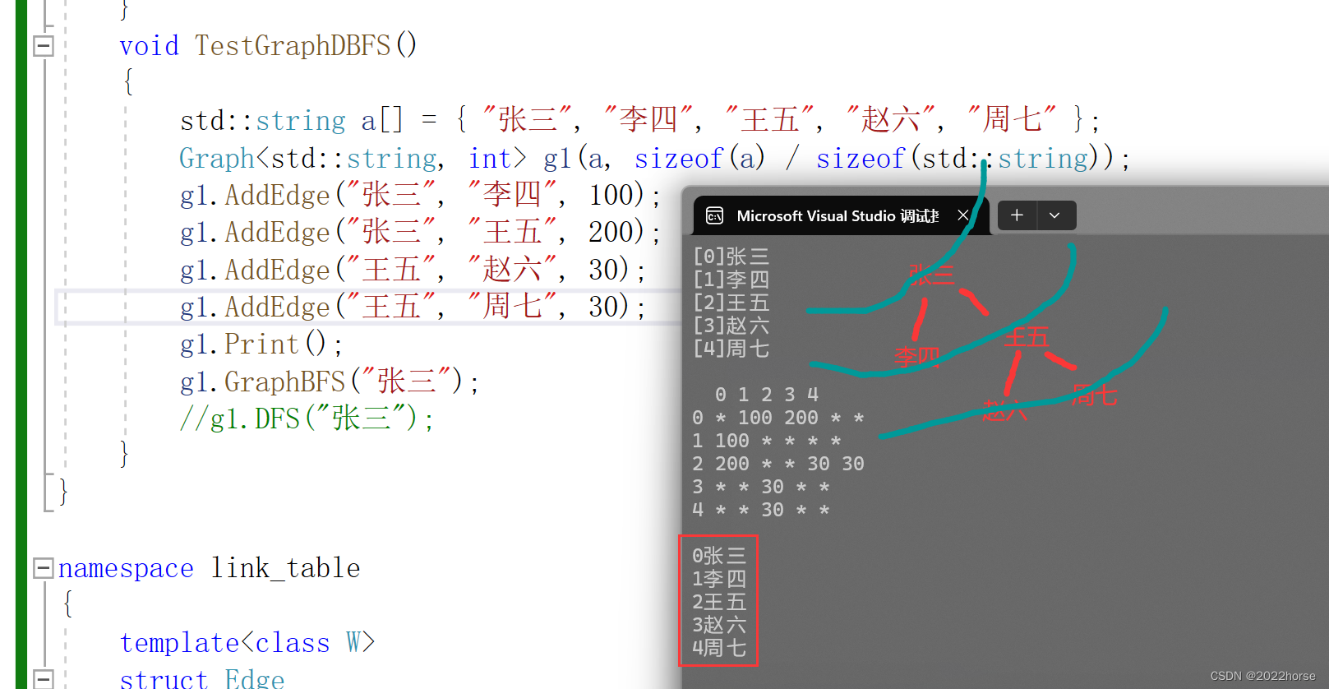Click the commented g1.DFS line
1329x689 pixels.
click(x=307, y=419)
